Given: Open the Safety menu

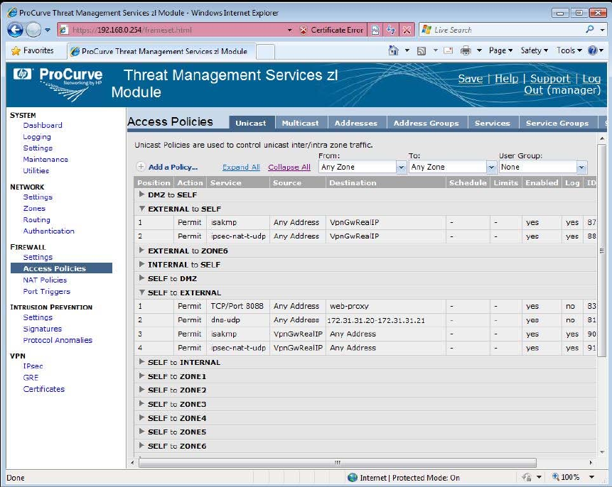Looking at the screenshot, I should (535, 50).
